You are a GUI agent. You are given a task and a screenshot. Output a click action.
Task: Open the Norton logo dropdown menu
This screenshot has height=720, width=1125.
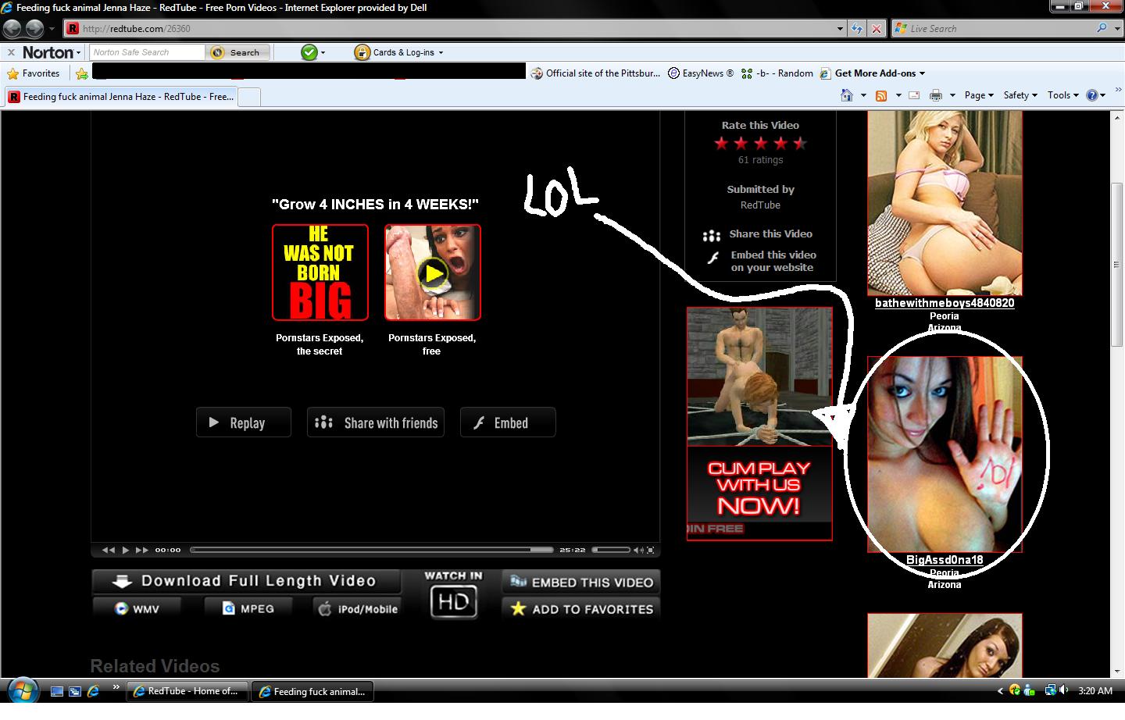click(52, 52)
